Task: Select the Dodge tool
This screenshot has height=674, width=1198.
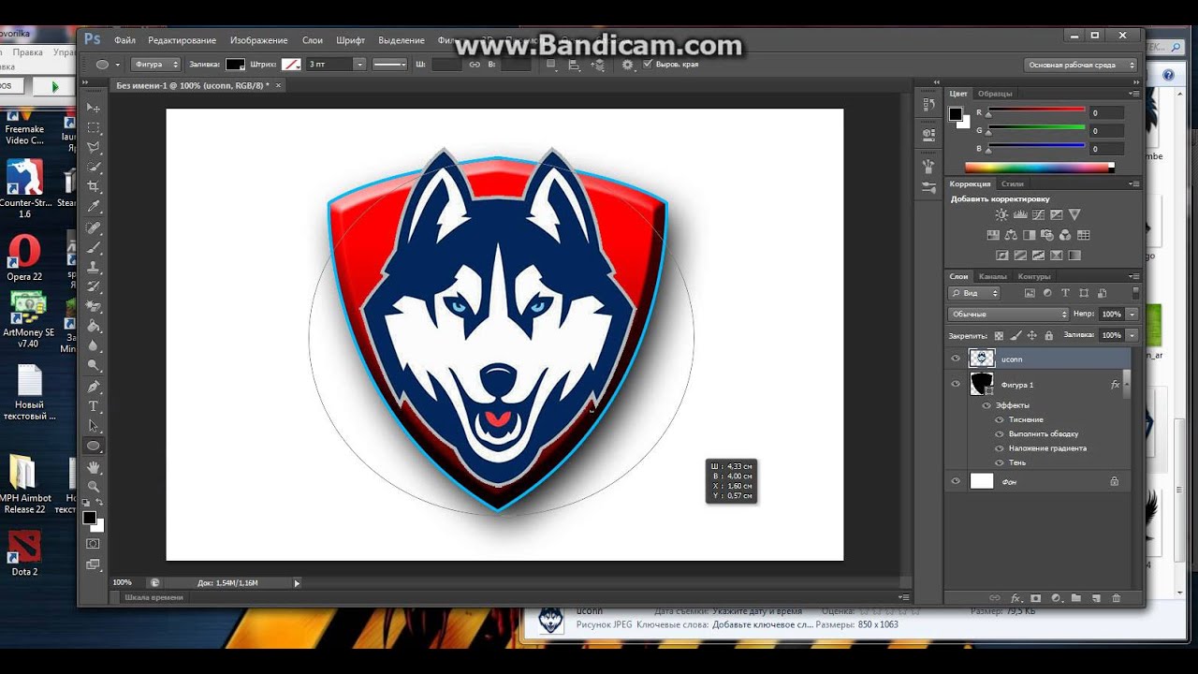Action: point(94,366)
